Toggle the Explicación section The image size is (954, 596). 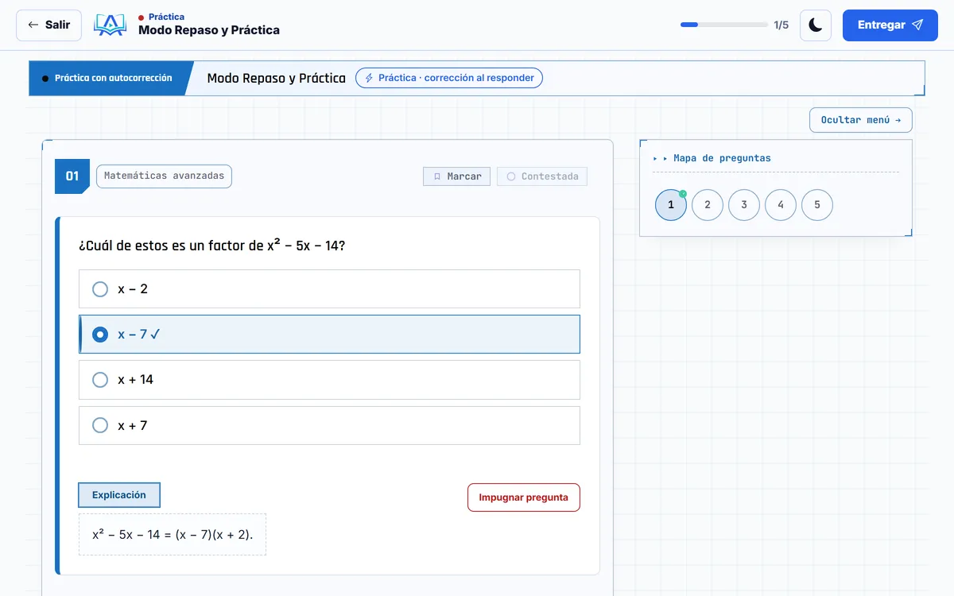[x=119, y=495]
